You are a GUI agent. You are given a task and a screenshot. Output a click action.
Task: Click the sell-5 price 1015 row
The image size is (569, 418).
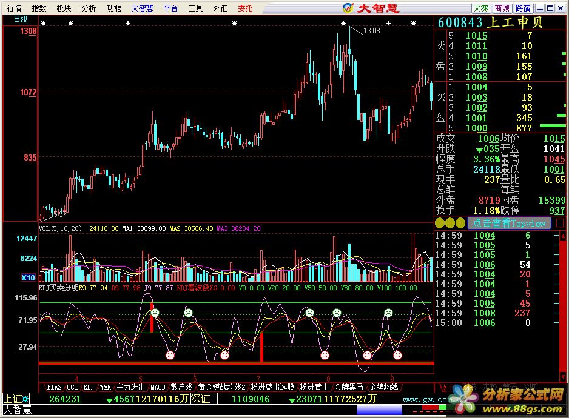coord(500,36)
